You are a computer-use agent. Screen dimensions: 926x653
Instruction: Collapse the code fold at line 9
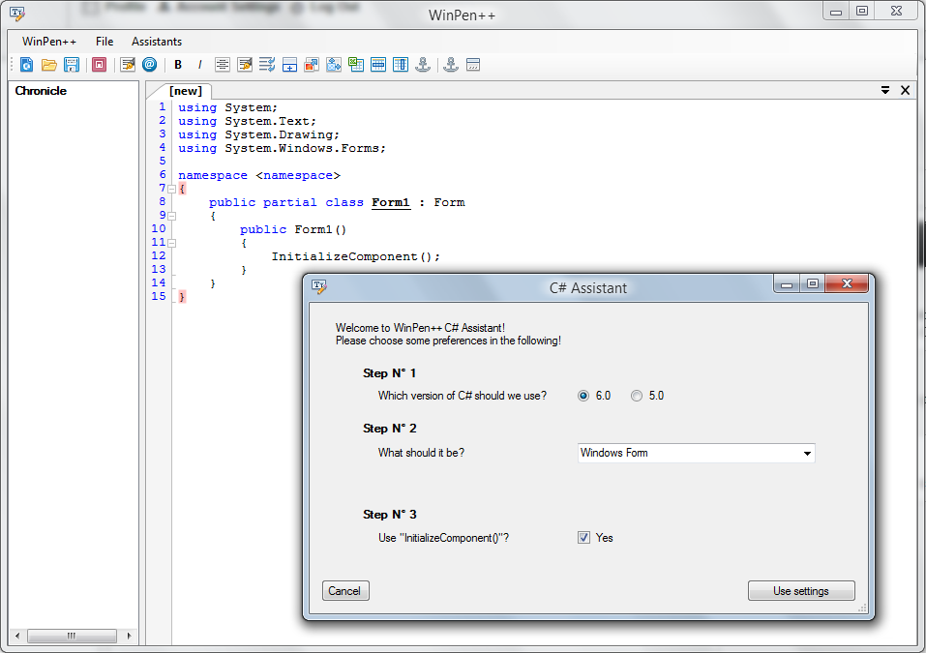tap(171, 216)
